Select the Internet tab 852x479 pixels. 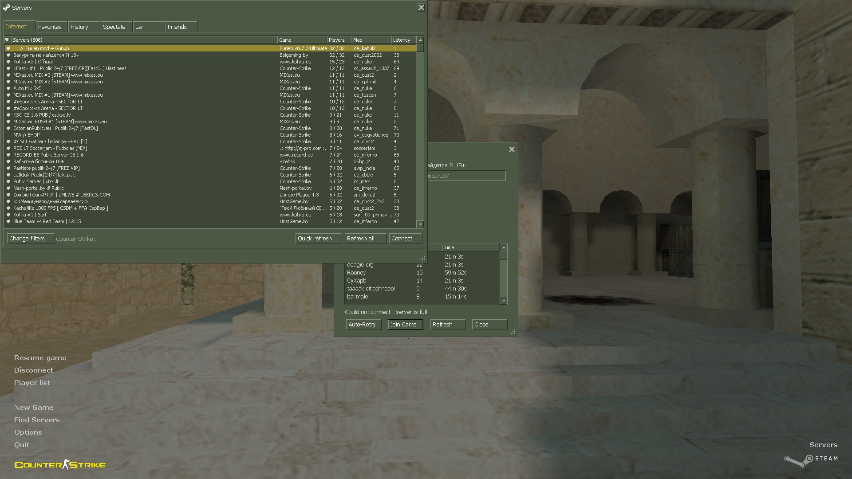(x=20, y=27)
